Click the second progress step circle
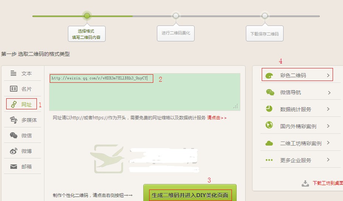Viewport: 343px width, 201px height. pos(176,16)
